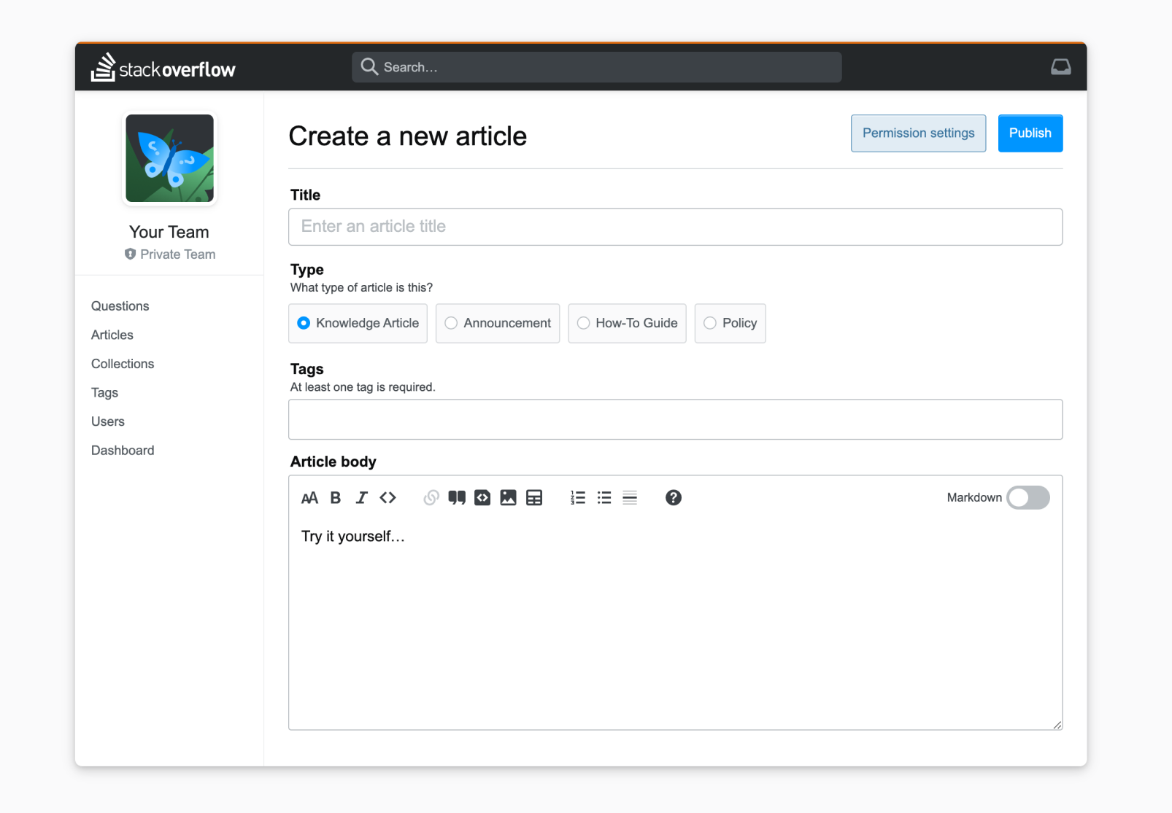The width and height of the screenshot is (1172, 813).
Task: Insert a code block icon
Action: point(482,498)
